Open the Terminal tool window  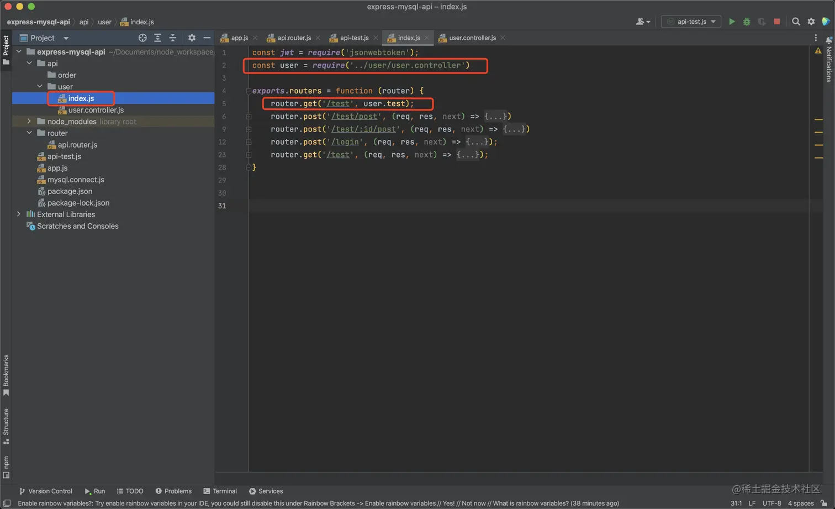[x=220, y=491]
